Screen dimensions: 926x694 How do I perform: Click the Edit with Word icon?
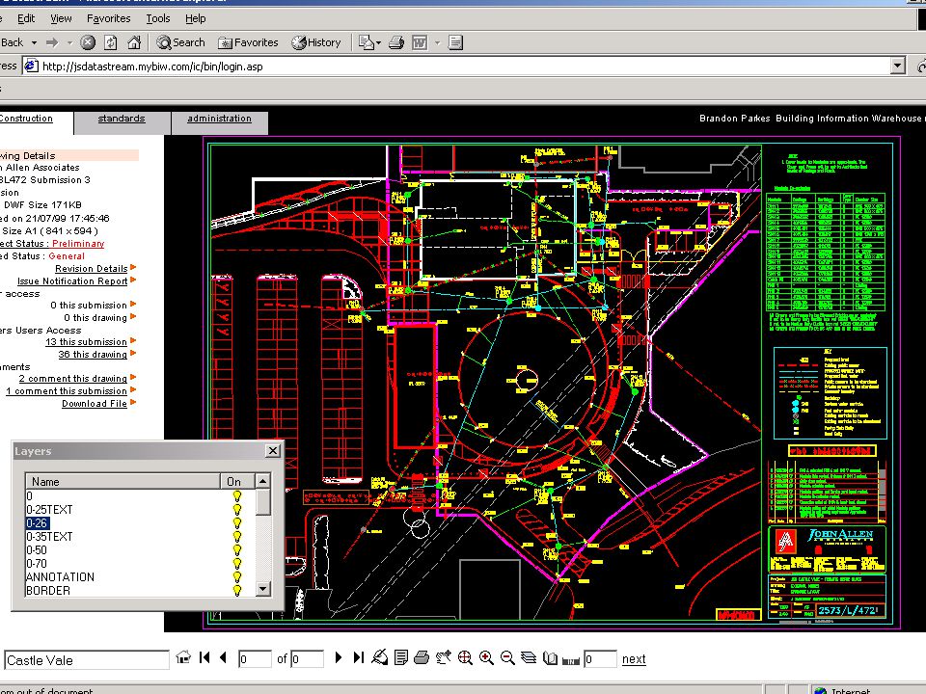click(420, 42)
